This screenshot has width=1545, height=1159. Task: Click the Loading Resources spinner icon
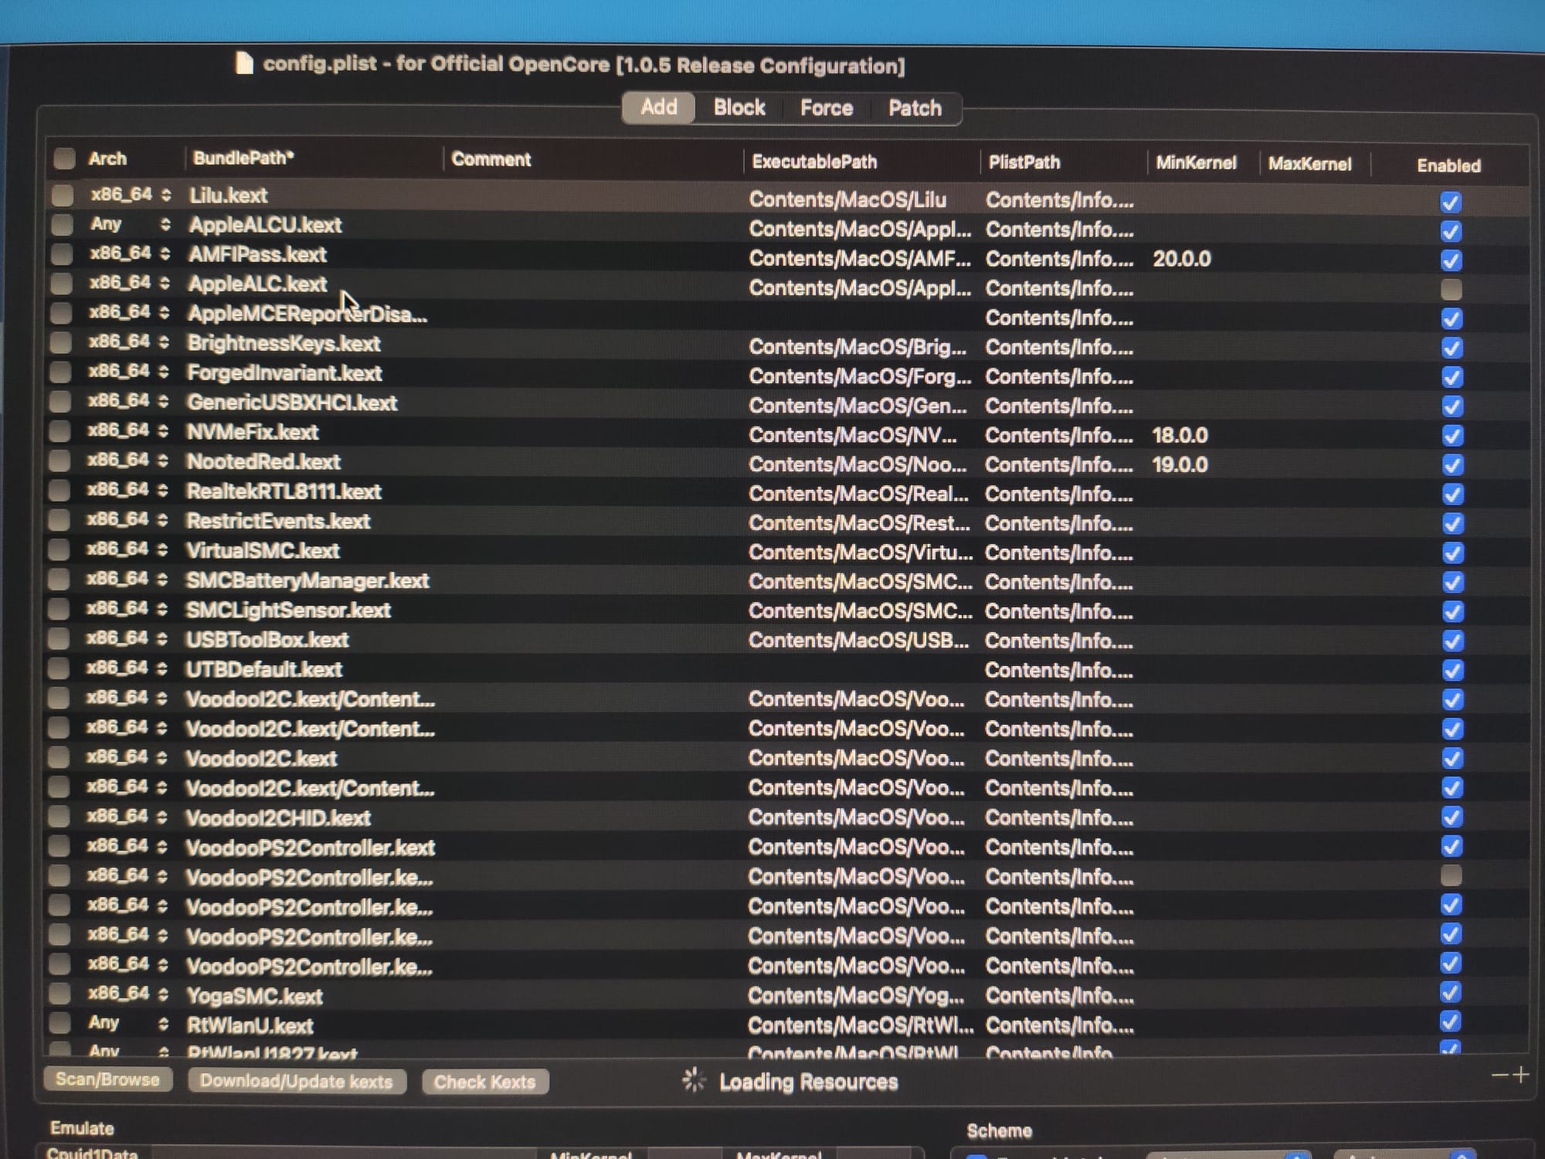[x=694, y=1080]
